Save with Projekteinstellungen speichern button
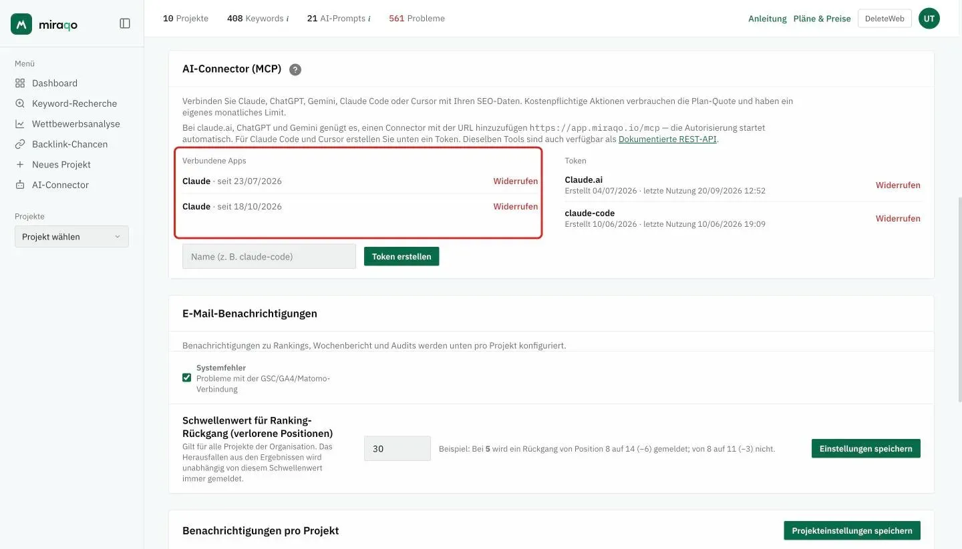The width and height of the screenshot is (962, 549). pyautogui.click(x=852, y=531)
